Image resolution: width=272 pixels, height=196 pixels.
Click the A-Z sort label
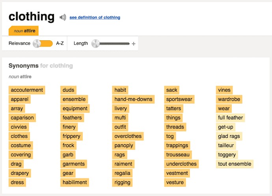coord(60,43)
